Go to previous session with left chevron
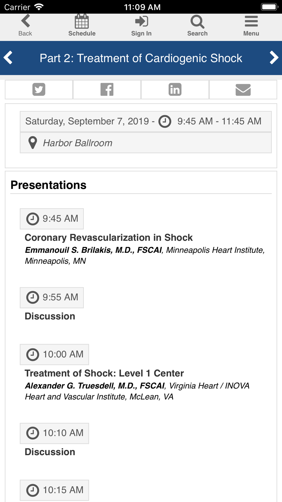 click(8, 58)
